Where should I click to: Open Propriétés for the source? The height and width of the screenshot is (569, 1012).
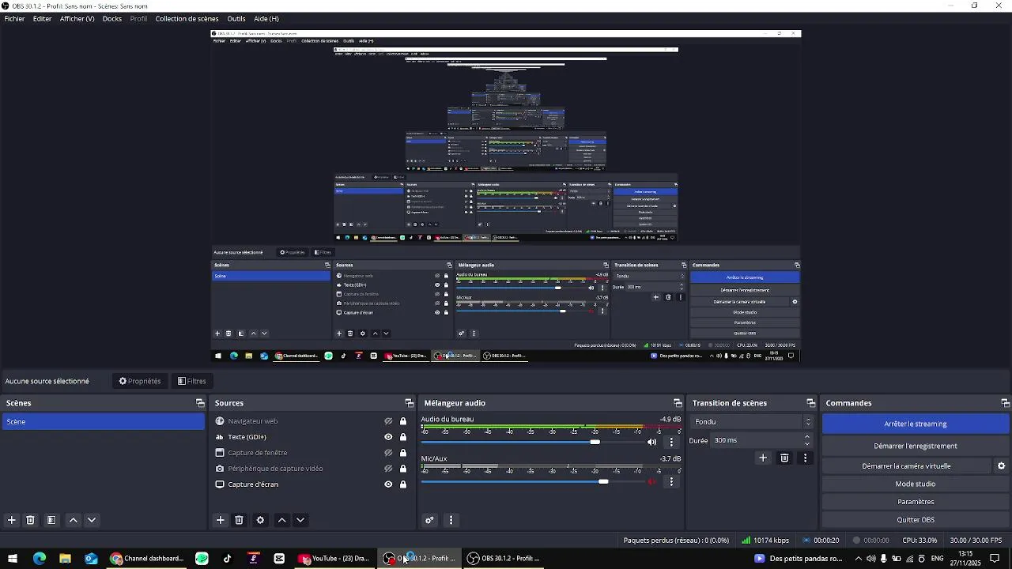(140, 381)
